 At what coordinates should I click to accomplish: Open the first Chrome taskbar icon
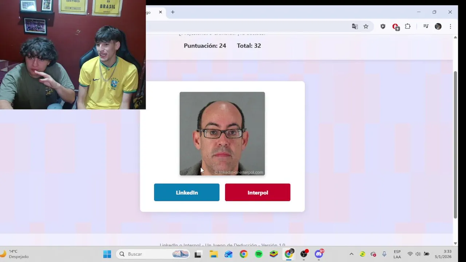click(244, 254)
